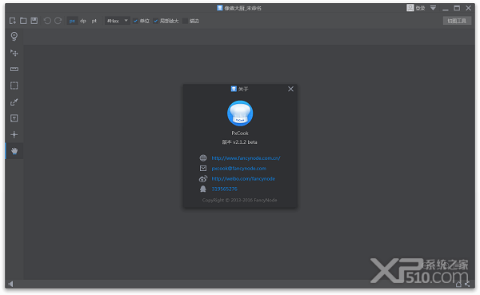Select the hand pan tool

[x=14, y=151]
